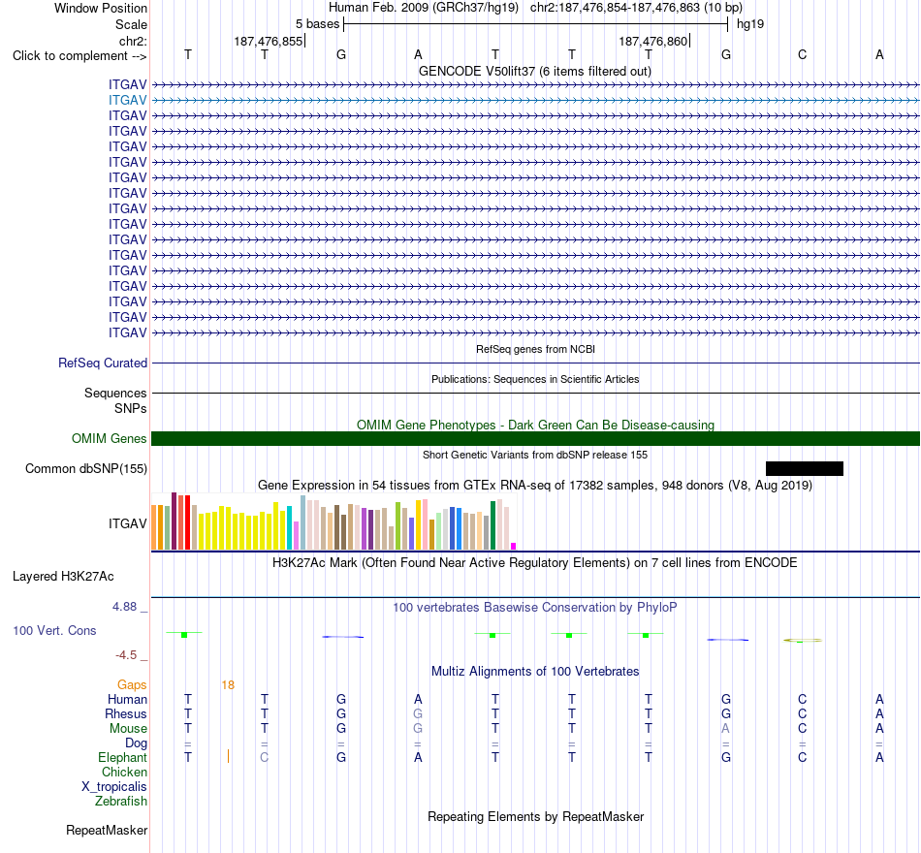Screen dimensions: 921x853
Task: Select the small magenta GTEx expression bar
Action: point(514,547)
